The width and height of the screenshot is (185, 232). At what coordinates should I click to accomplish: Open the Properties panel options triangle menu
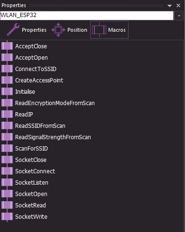coord(169,6)
